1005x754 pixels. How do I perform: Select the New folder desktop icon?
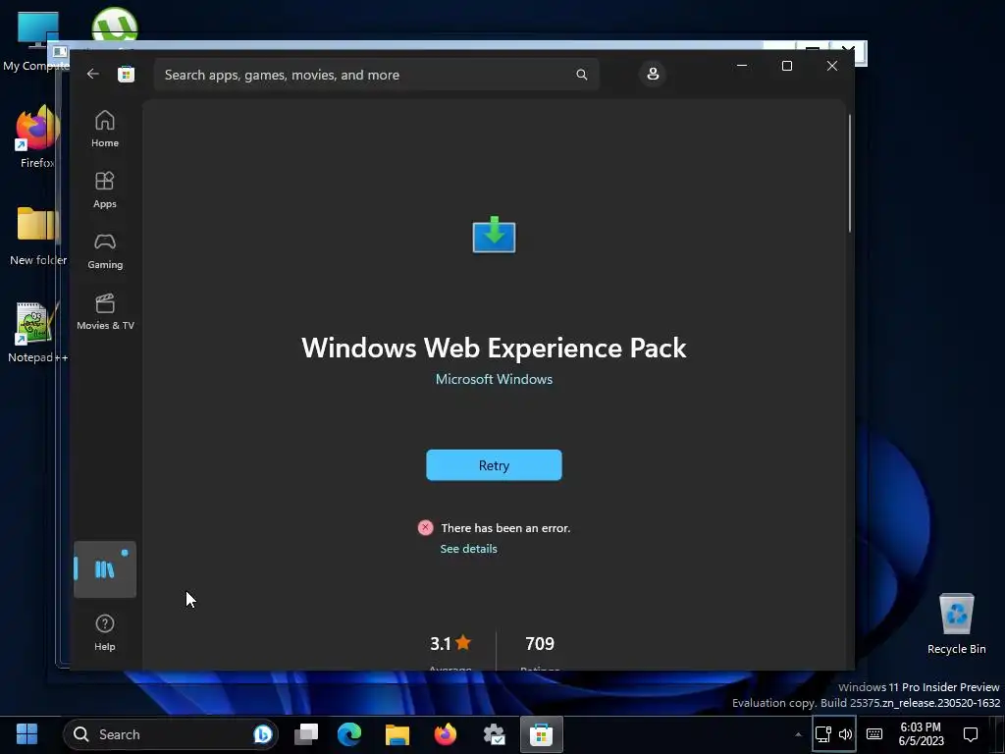[x=38, y=236]
